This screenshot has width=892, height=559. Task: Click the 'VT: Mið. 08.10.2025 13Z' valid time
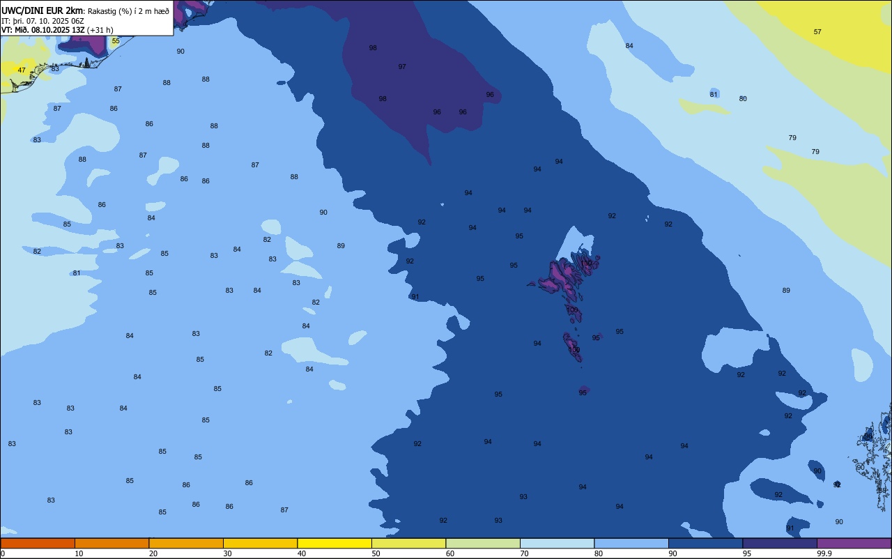(43, 30)
